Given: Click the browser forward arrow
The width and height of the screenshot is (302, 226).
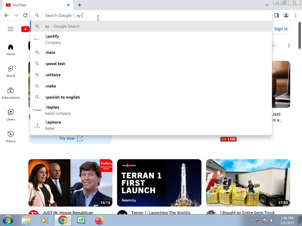Looking at the screenshot, I should pos(16,15).
